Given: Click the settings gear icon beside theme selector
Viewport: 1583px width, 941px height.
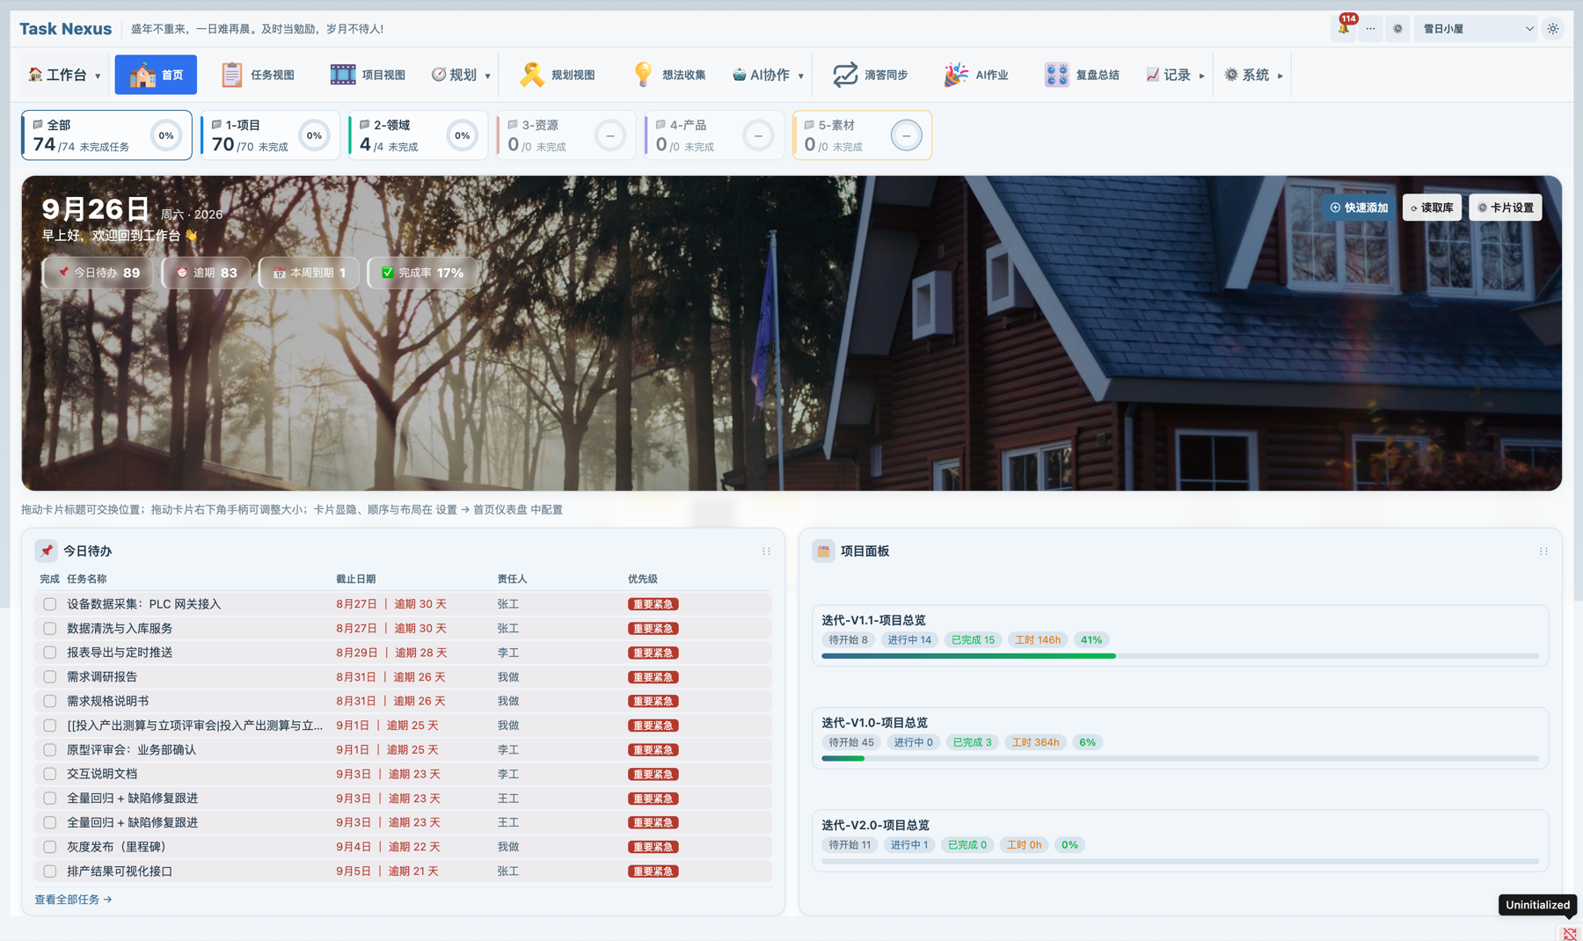Looking at the screenshot, I should click(x=1397, y=28).
